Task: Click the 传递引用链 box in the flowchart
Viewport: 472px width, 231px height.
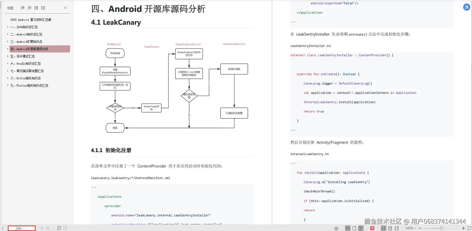Action: (x=234, y=69)
